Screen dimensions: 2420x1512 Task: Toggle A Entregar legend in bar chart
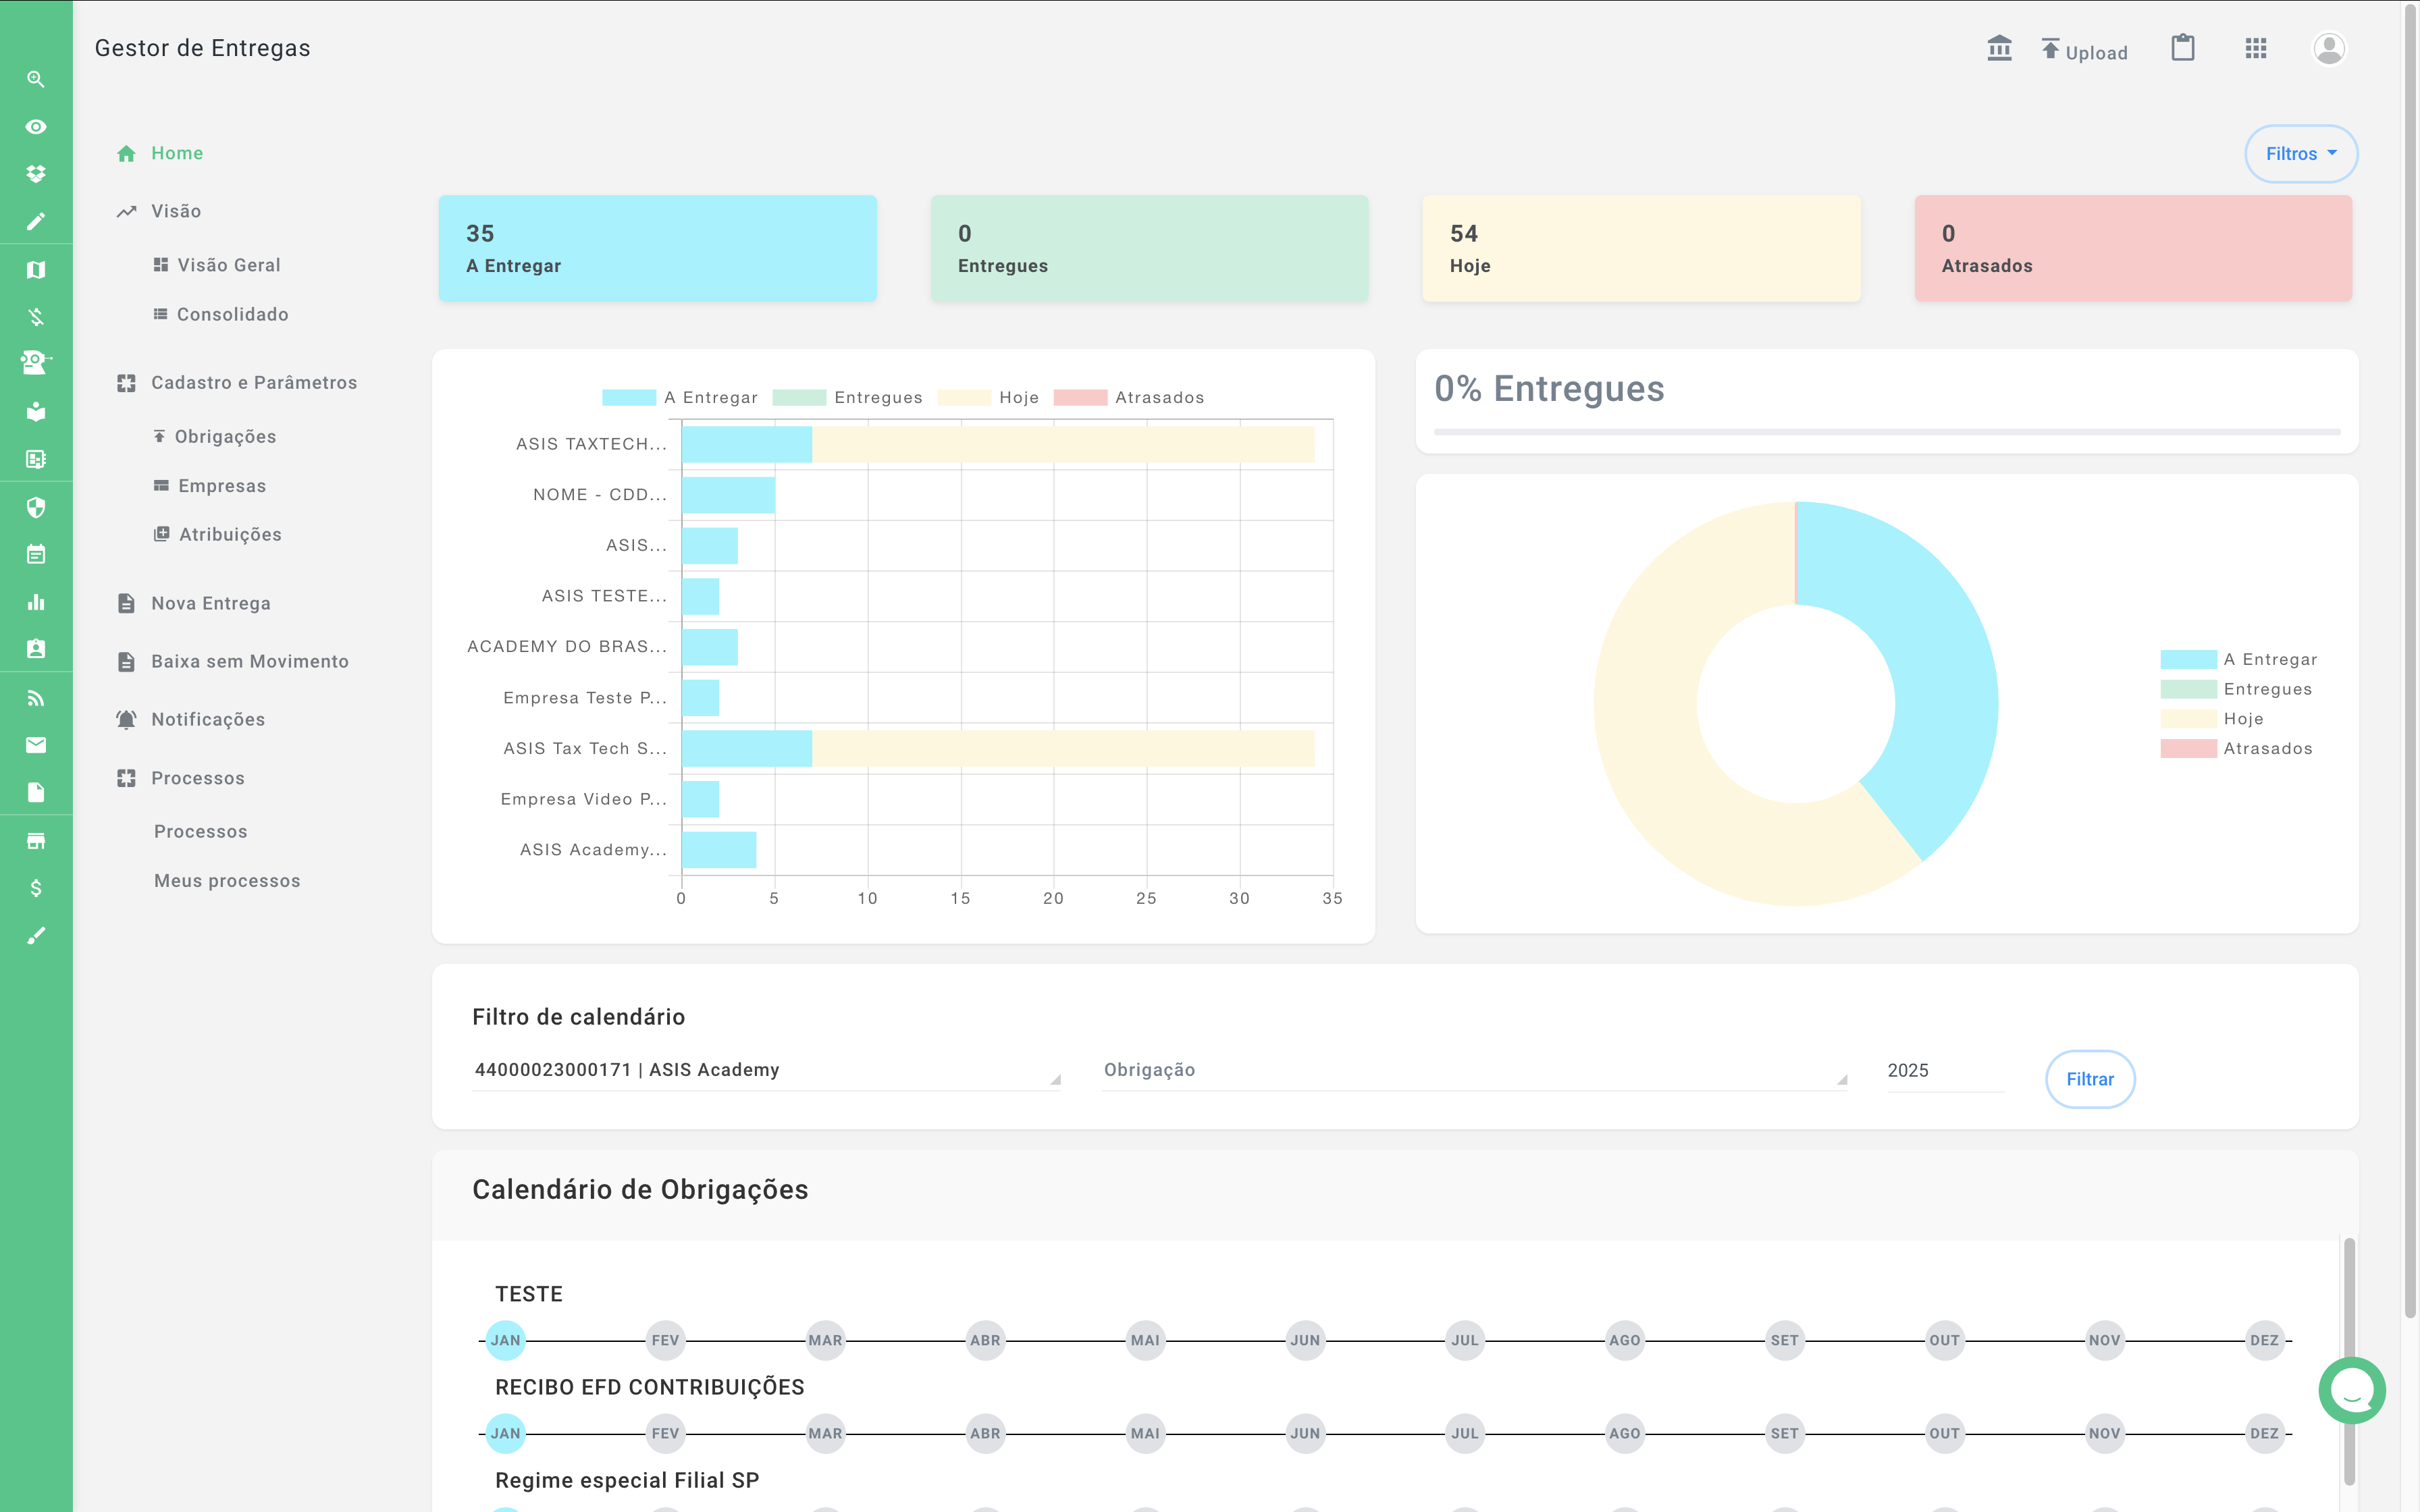click(680, 397)
